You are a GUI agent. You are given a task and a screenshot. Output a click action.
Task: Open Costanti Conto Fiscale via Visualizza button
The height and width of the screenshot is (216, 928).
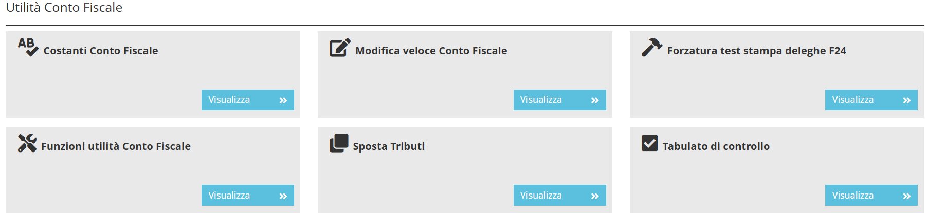tap(247, 100)
